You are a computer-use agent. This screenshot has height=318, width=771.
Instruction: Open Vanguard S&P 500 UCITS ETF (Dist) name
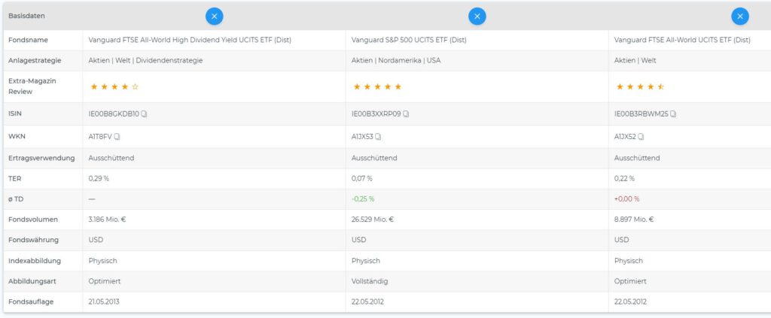click(x=409, y=41)
